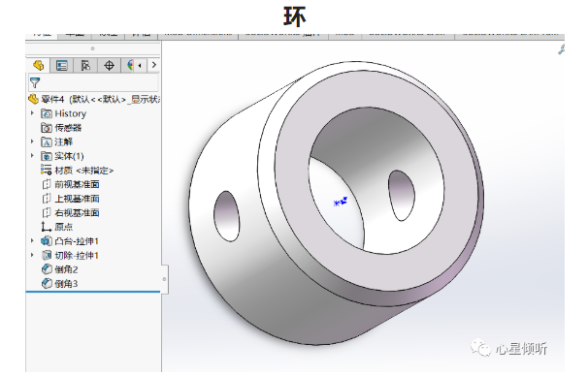Click the feature tree filter input field
The width and height of the screenshot is (588, 376).
pos(94,82)
